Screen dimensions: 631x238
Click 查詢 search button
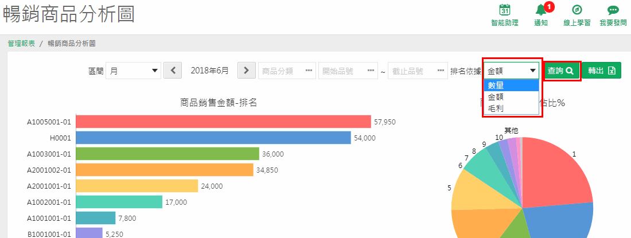pos(562,71)
